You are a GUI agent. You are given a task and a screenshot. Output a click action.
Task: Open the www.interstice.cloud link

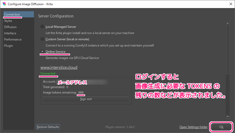tap(59, 67)
